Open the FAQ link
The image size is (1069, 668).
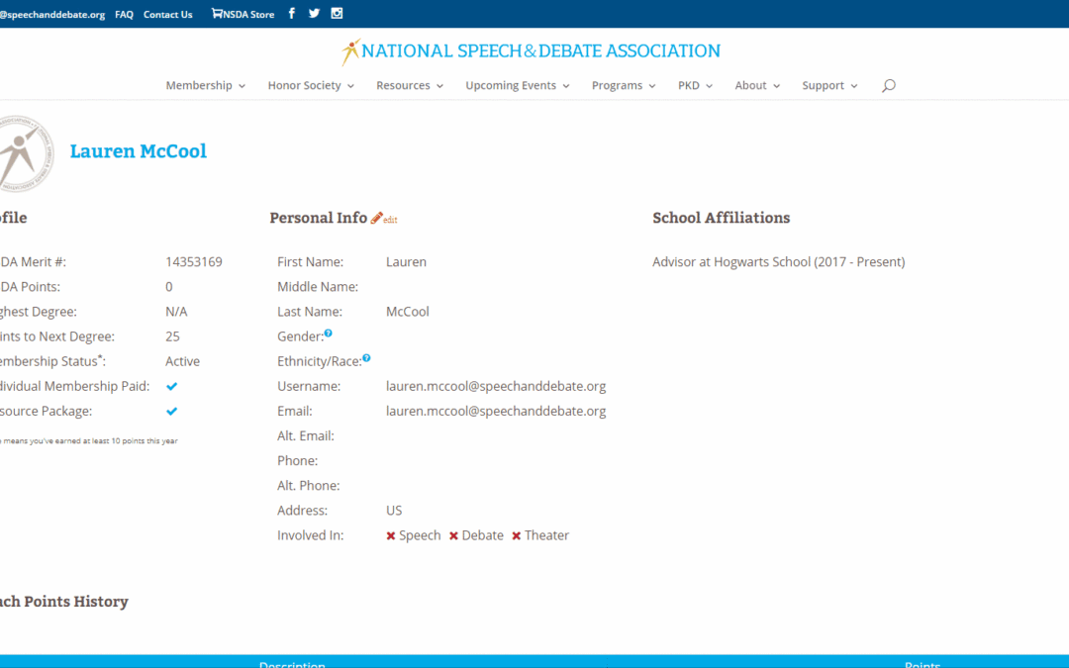(124, 14)
